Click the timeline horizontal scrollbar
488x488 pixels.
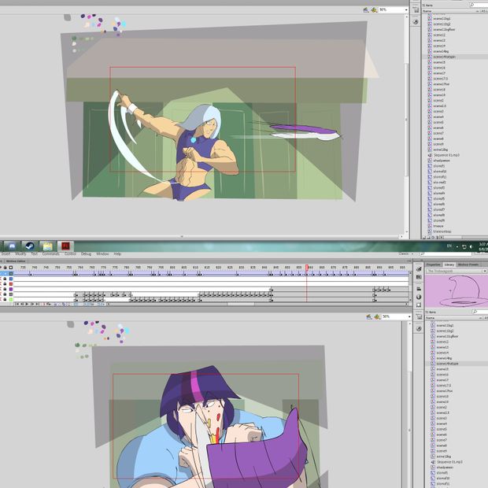(x=240, y=304)
